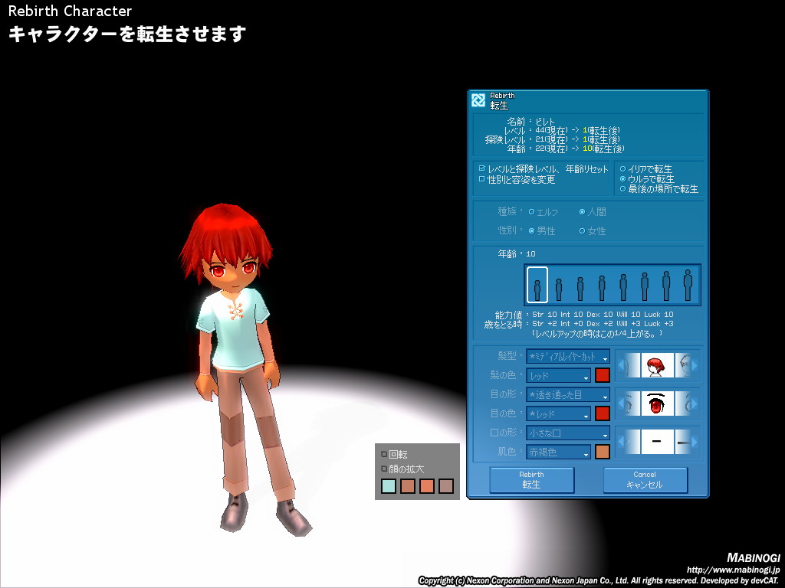This screenshot has height=588, width=785.
Task: Select the sixth age figure icon
Action: tap(645, 286)
